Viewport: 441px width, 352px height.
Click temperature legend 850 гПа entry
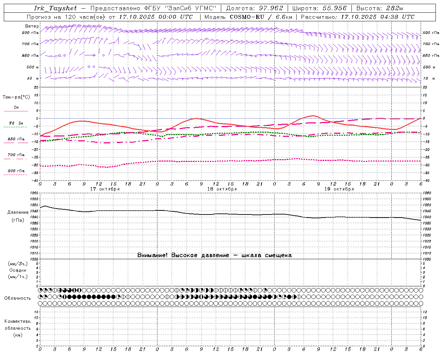16,139
